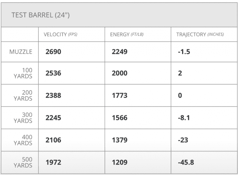Click the 100 YARDS row label
The height and width of the screenshot is (175, 238).
[x=23, y=73]
